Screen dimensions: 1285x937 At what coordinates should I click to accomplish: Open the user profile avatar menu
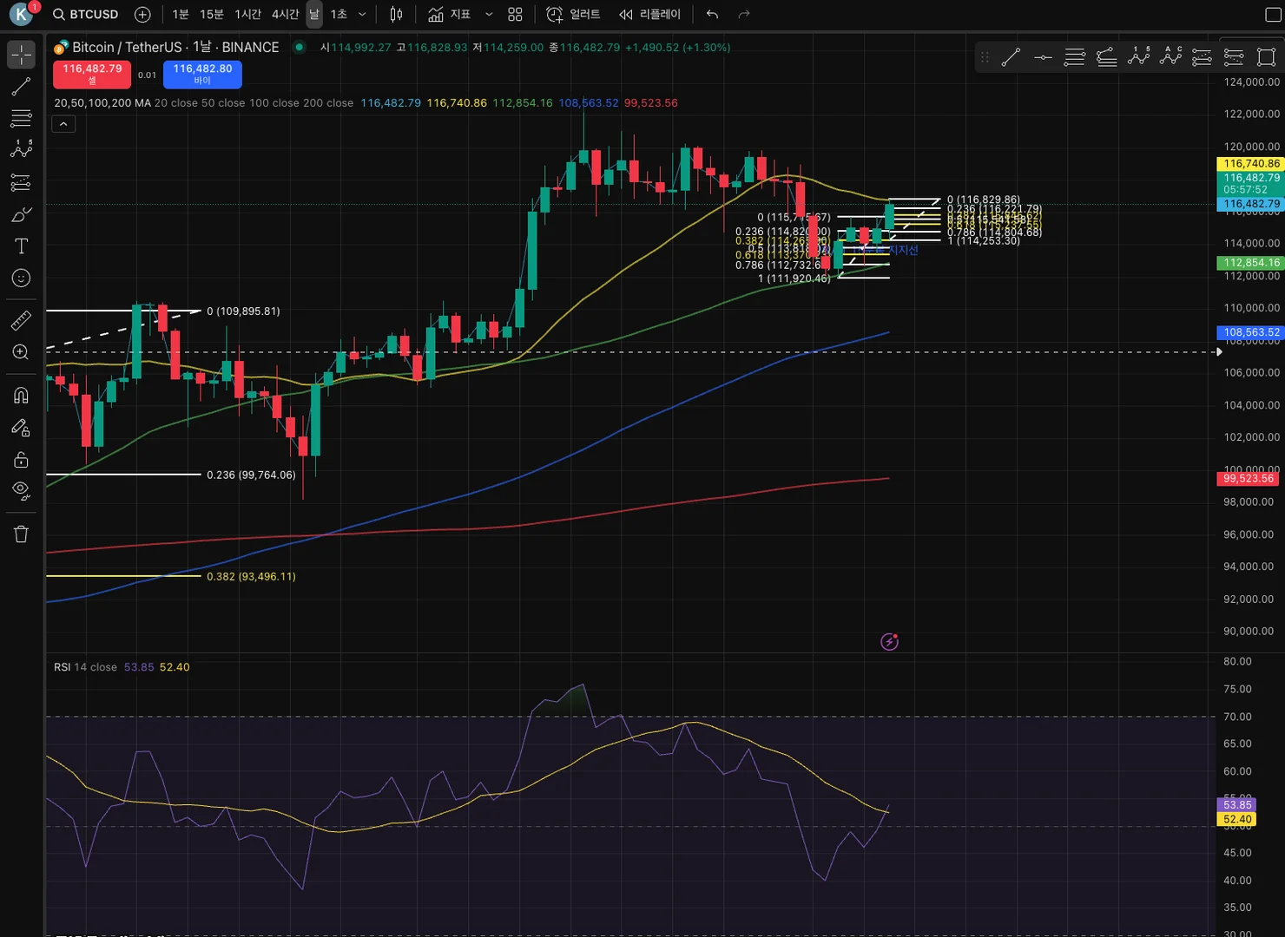point(21,14)
